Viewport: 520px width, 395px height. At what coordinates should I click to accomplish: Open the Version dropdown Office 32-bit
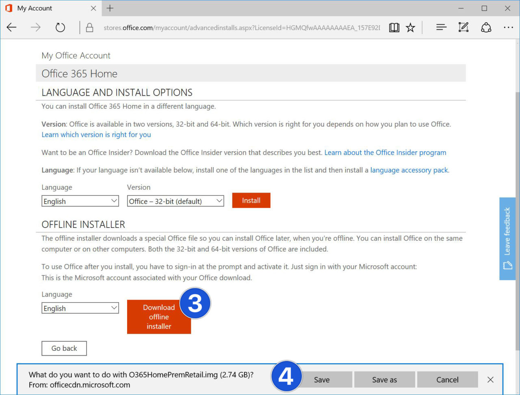click(x=175, y=201)
